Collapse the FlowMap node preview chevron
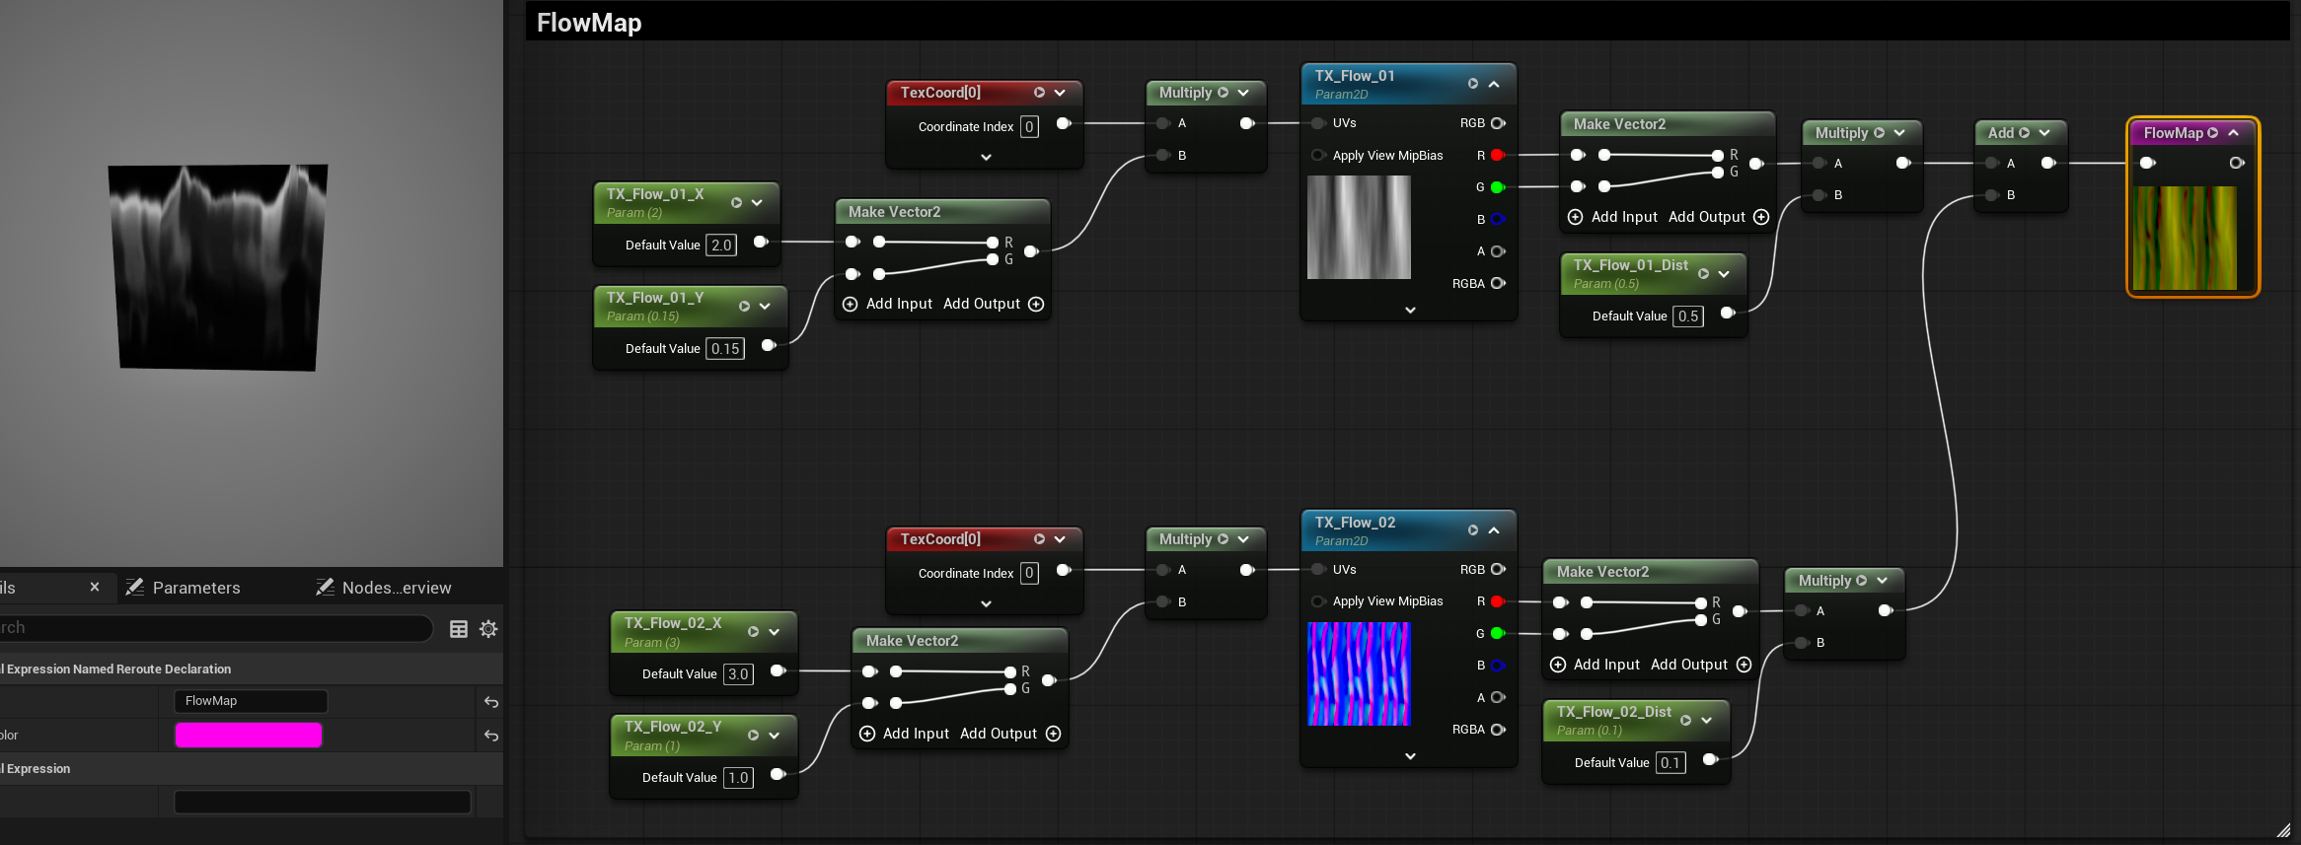2301x845 pixels. coord(2234,133)
